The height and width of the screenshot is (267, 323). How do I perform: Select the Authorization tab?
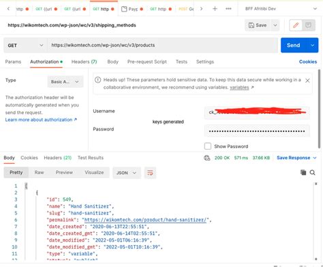tap(46, 61)
